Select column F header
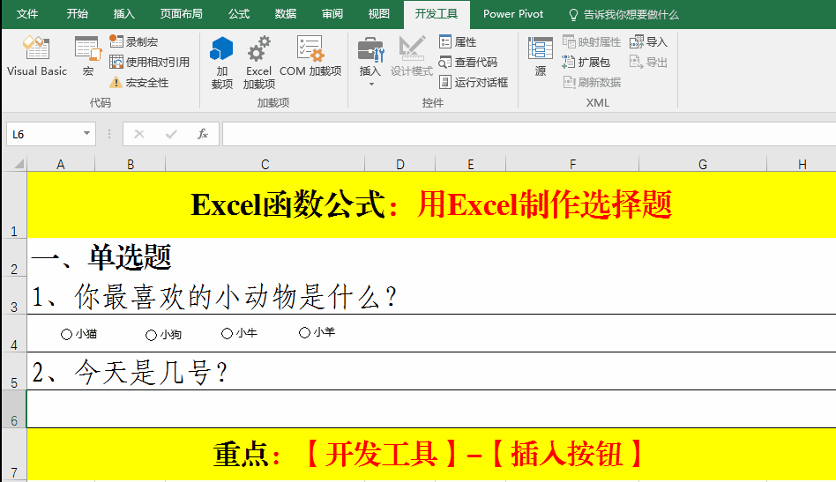 [572, 164]
